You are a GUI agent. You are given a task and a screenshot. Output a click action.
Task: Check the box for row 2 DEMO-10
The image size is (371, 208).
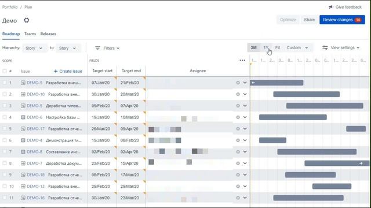pos(5,94)
